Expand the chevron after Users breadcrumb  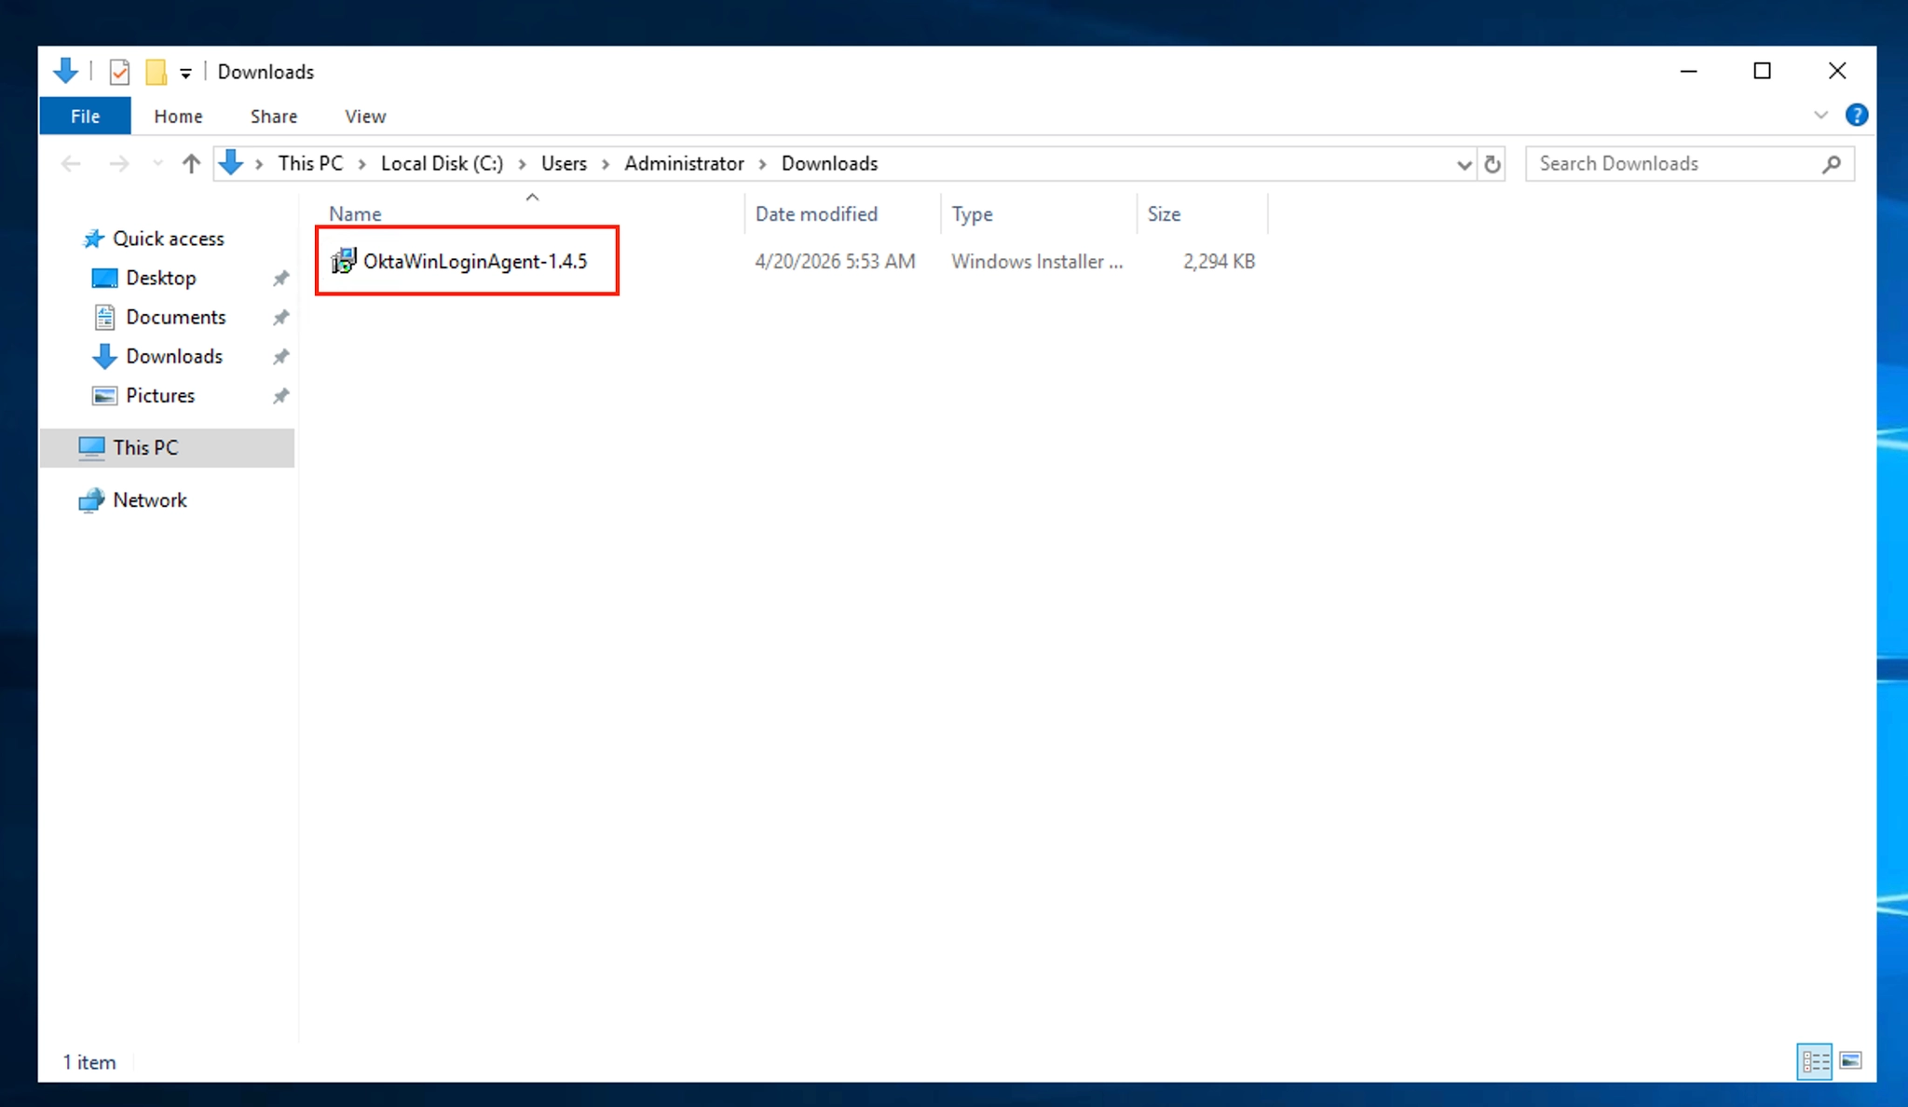click(606, 165)
